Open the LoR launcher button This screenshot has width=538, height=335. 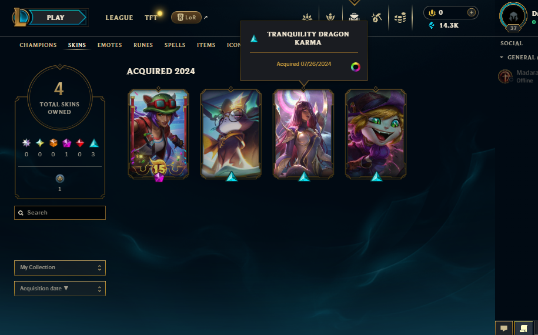(186, 17)
